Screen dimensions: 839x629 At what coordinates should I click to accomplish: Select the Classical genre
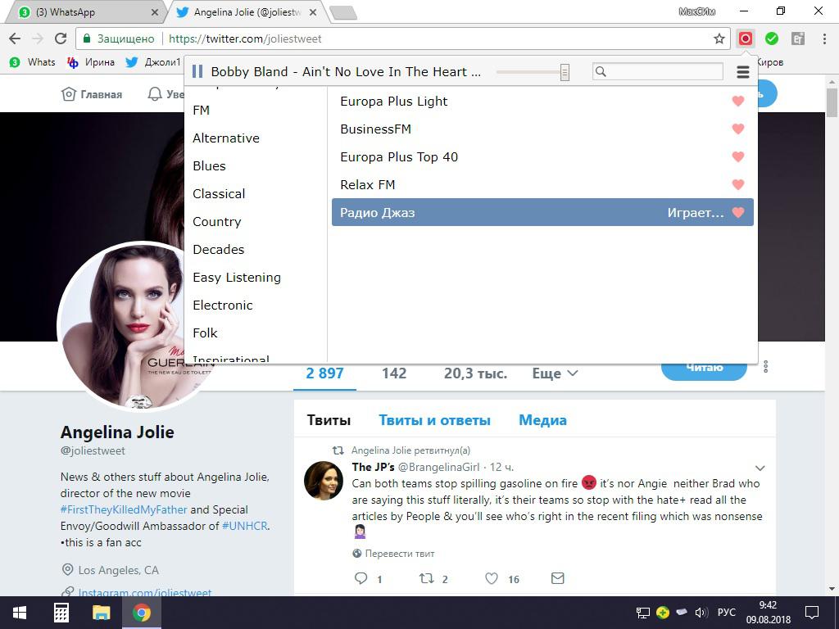(x=219, y=193)
